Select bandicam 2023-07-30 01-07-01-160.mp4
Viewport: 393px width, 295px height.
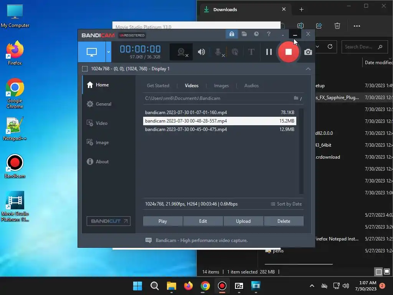(220, 113)
